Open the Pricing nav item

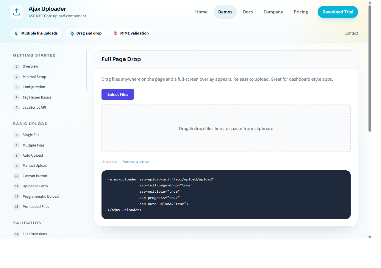[x=301, y=12]
